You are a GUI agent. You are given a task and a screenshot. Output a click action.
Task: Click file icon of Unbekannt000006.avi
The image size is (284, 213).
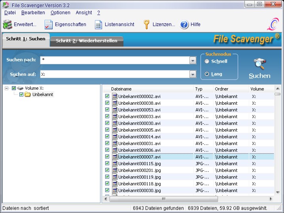click(114, 150)
